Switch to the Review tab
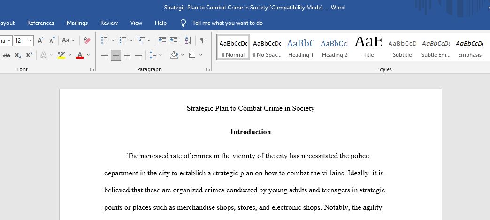The height and width of the screenshot is (220, 490). tap(109, 23)
